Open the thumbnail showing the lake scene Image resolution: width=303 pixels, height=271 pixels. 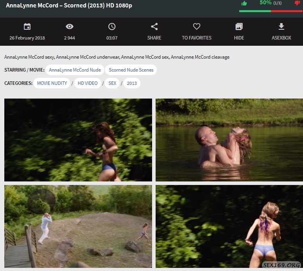click(x=229, y=140)
